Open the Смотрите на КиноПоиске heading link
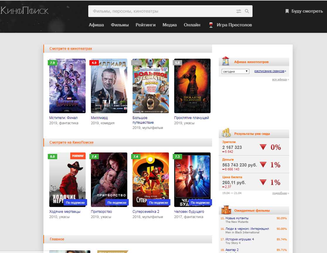Viewport: 327px width, 253px height. [x=72, y=142]
